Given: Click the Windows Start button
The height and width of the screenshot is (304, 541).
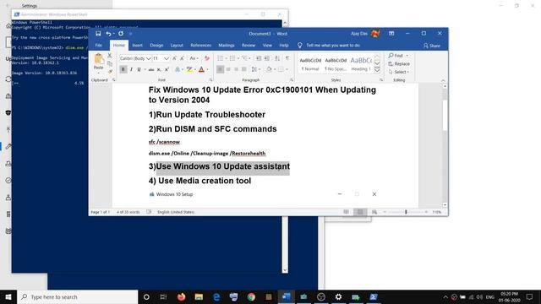Looking at the screenshot, I should (x=8, y=296).
